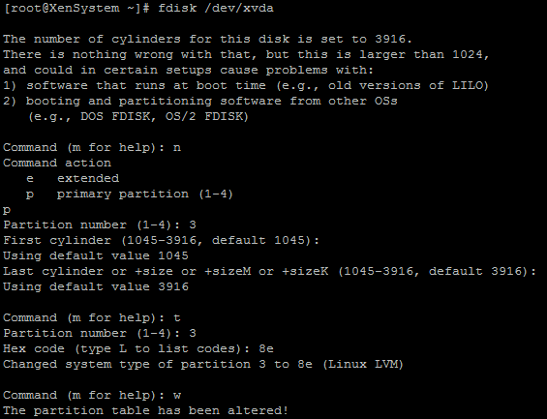The width and height of the screenshot is (547, 419).
Task: Click the DOS FDISK text
Action: (x=115, y=116)
